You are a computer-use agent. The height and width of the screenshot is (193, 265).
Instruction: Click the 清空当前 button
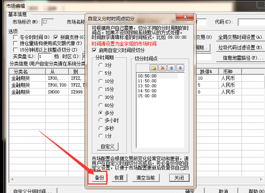click(x=146, y=178)
